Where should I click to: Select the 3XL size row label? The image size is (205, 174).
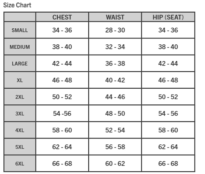[20, 114]
